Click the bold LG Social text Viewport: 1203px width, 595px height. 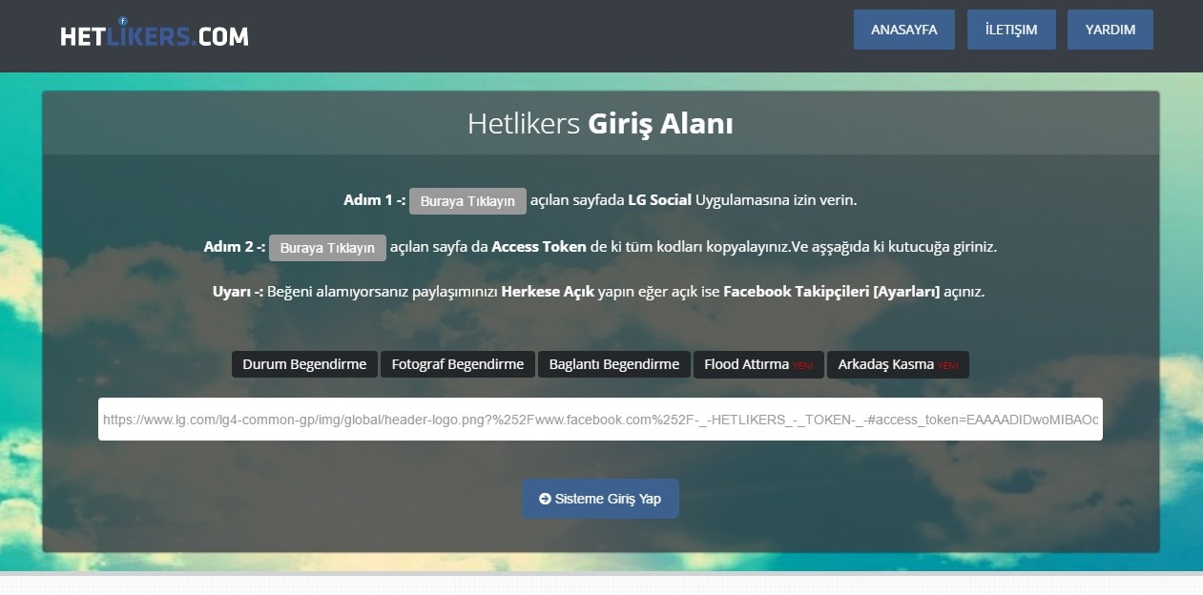[x=659, y=200]
